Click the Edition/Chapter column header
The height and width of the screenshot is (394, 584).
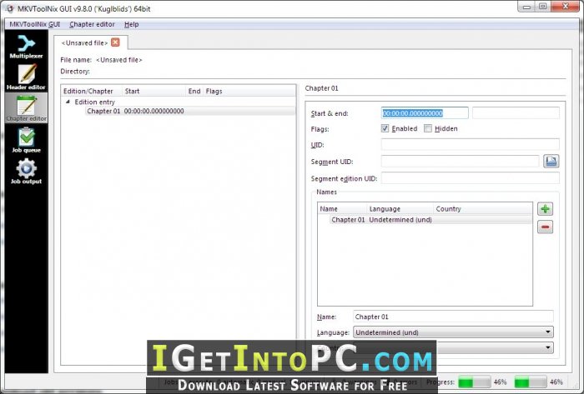click(92, 91)
